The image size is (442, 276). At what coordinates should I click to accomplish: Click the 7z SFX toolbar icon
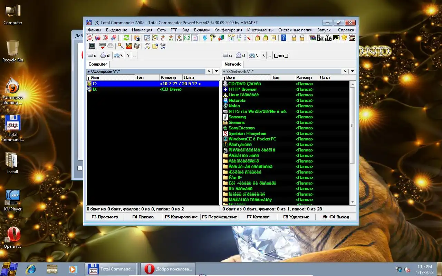328,38
